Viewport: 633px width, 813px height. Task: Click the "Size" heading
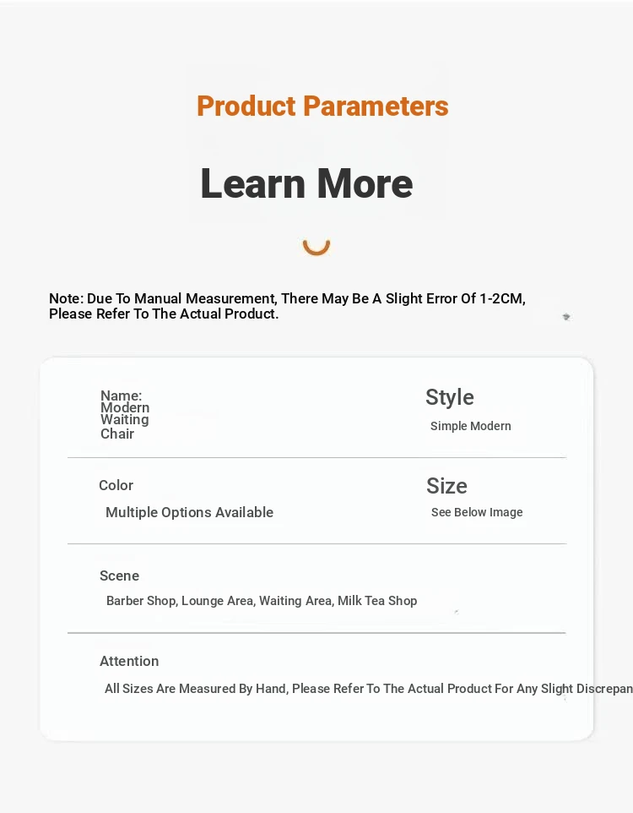(x=446, y=486)
